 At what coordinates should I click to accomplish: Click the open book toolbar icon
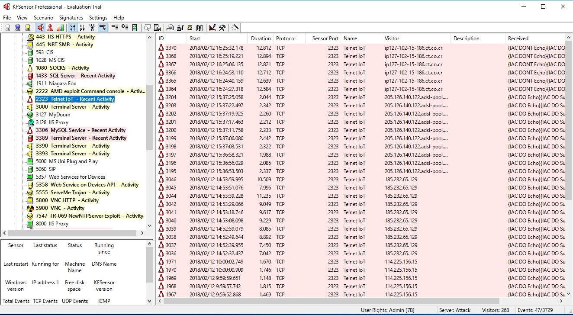200,28
